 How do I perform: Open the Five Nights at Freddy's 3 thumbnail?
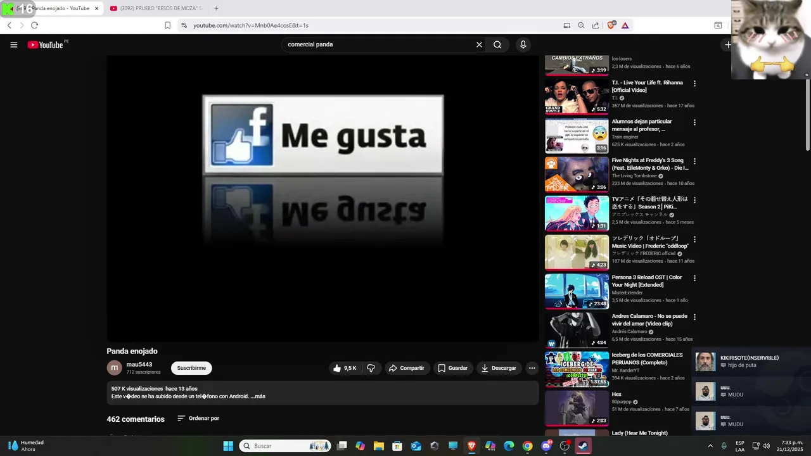(x=577, y=174)
